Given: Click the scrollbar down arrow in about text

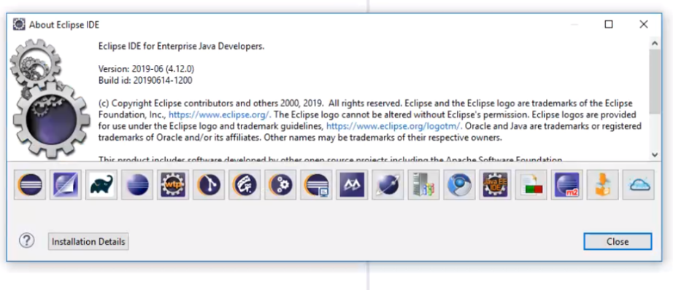Looking at the screenshot, I should 655,154.
